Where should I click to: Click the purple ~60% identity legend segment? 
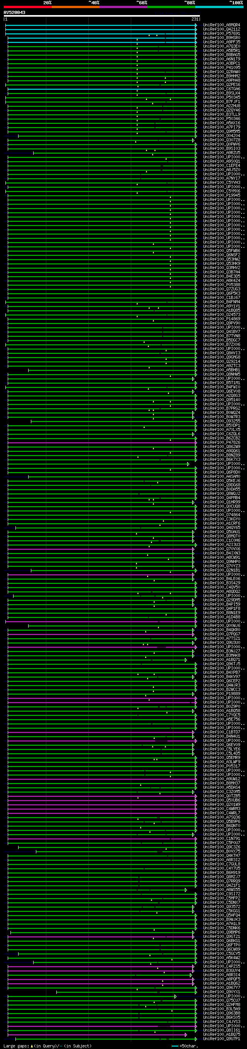pos(123,7)
